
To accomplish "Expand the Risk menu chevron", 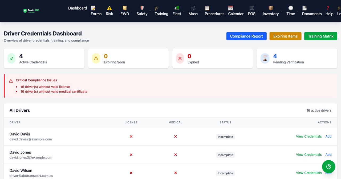I will 115,11.
